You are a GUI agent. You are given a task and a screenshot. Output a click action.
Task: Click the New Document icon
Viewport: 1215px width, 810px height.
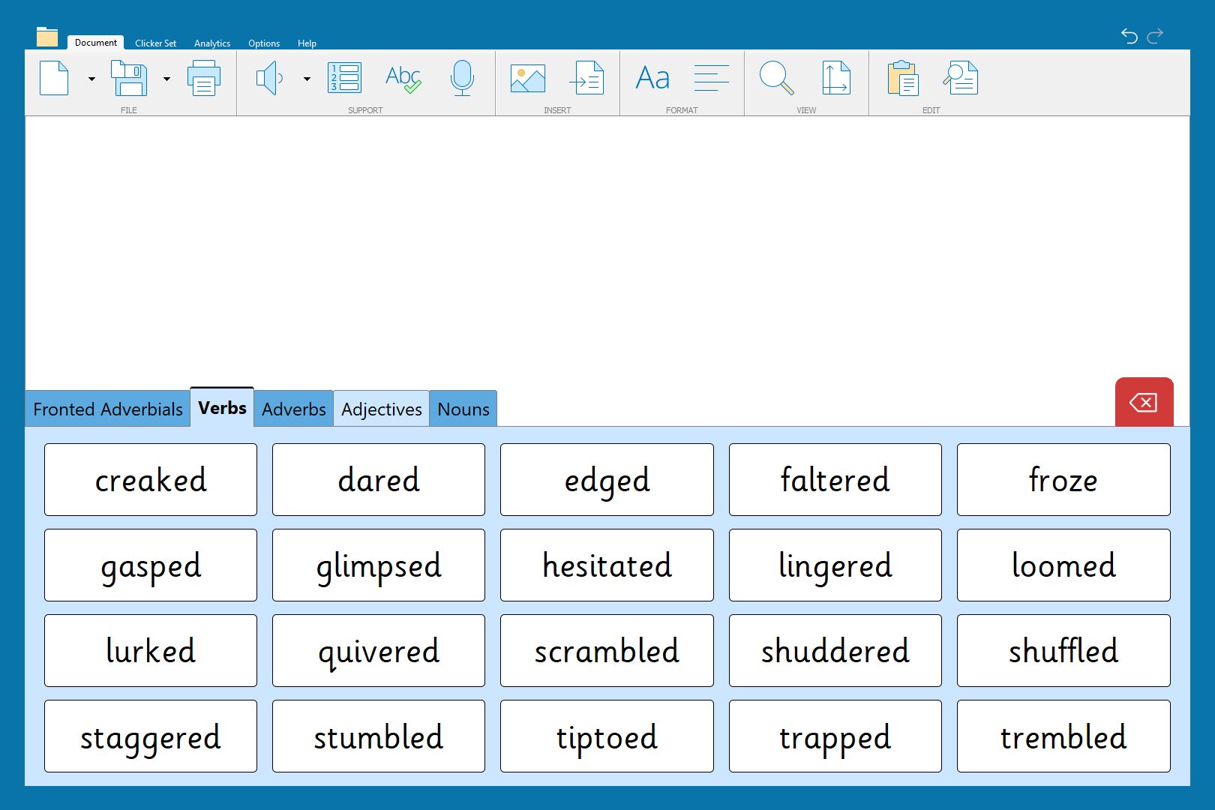[54, 78]
